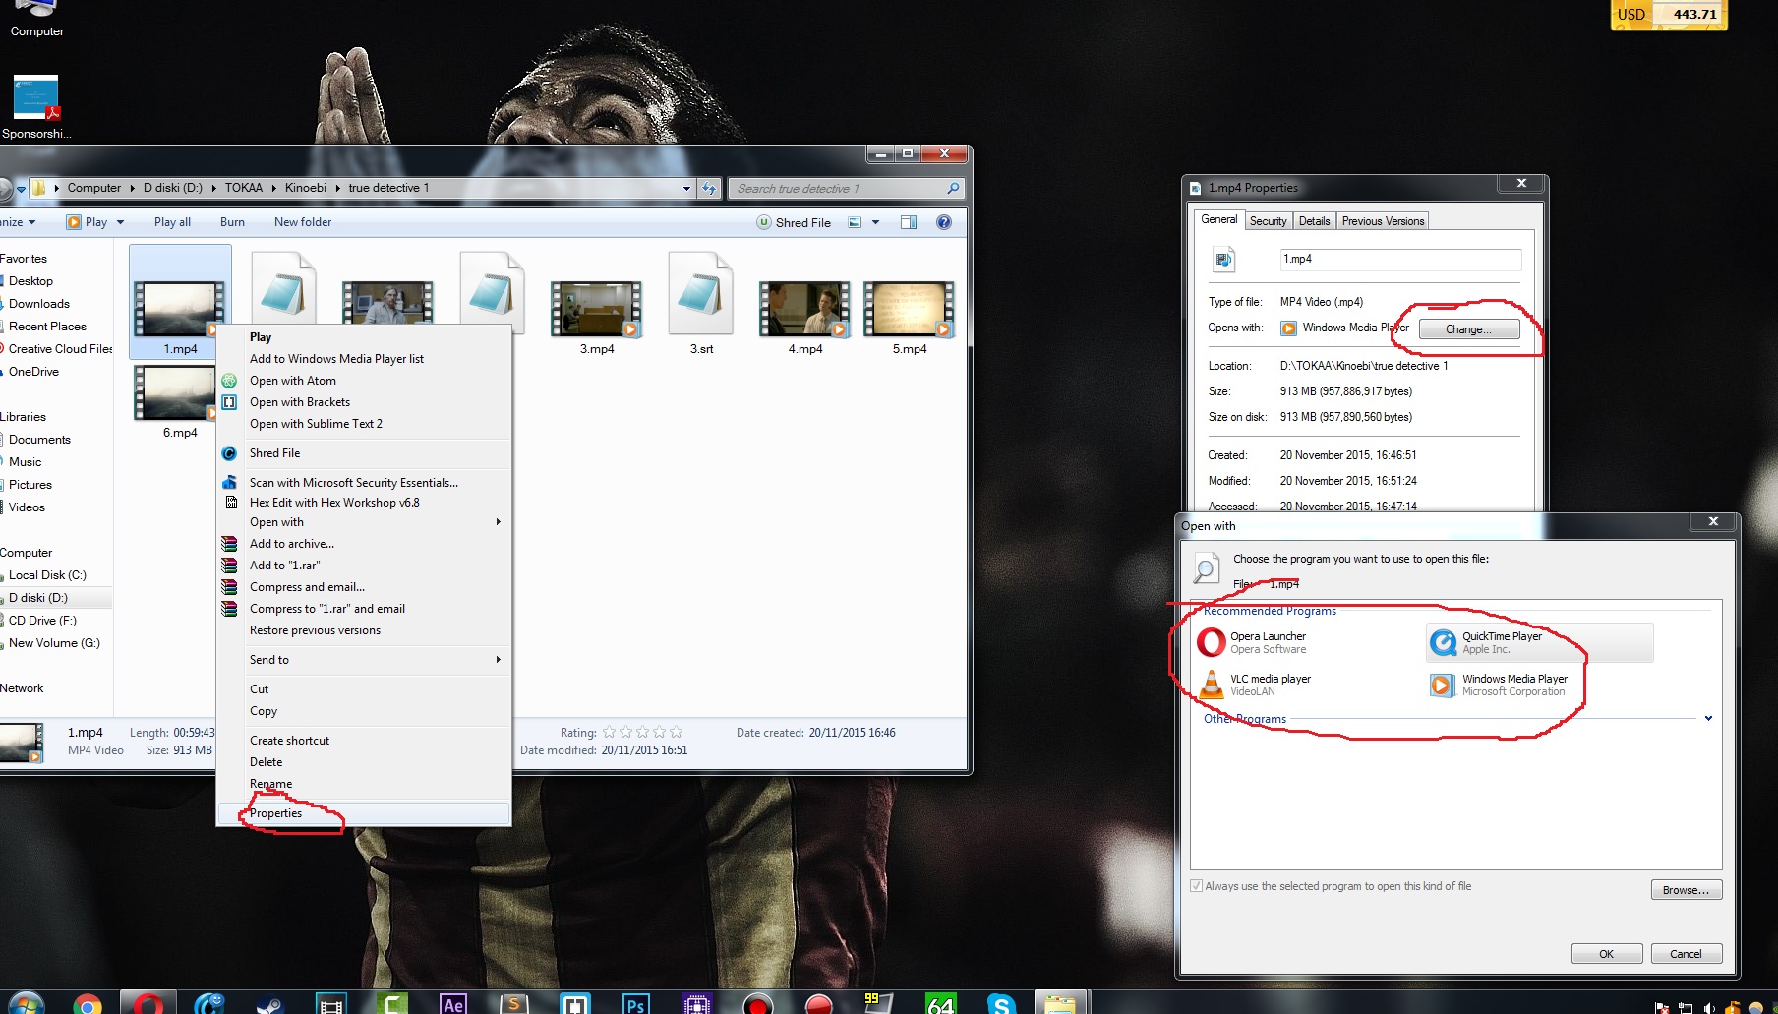1778x1014 pixels.
Task: Choose Windows Media Player in Open with list
Action: coord(1540,685)
